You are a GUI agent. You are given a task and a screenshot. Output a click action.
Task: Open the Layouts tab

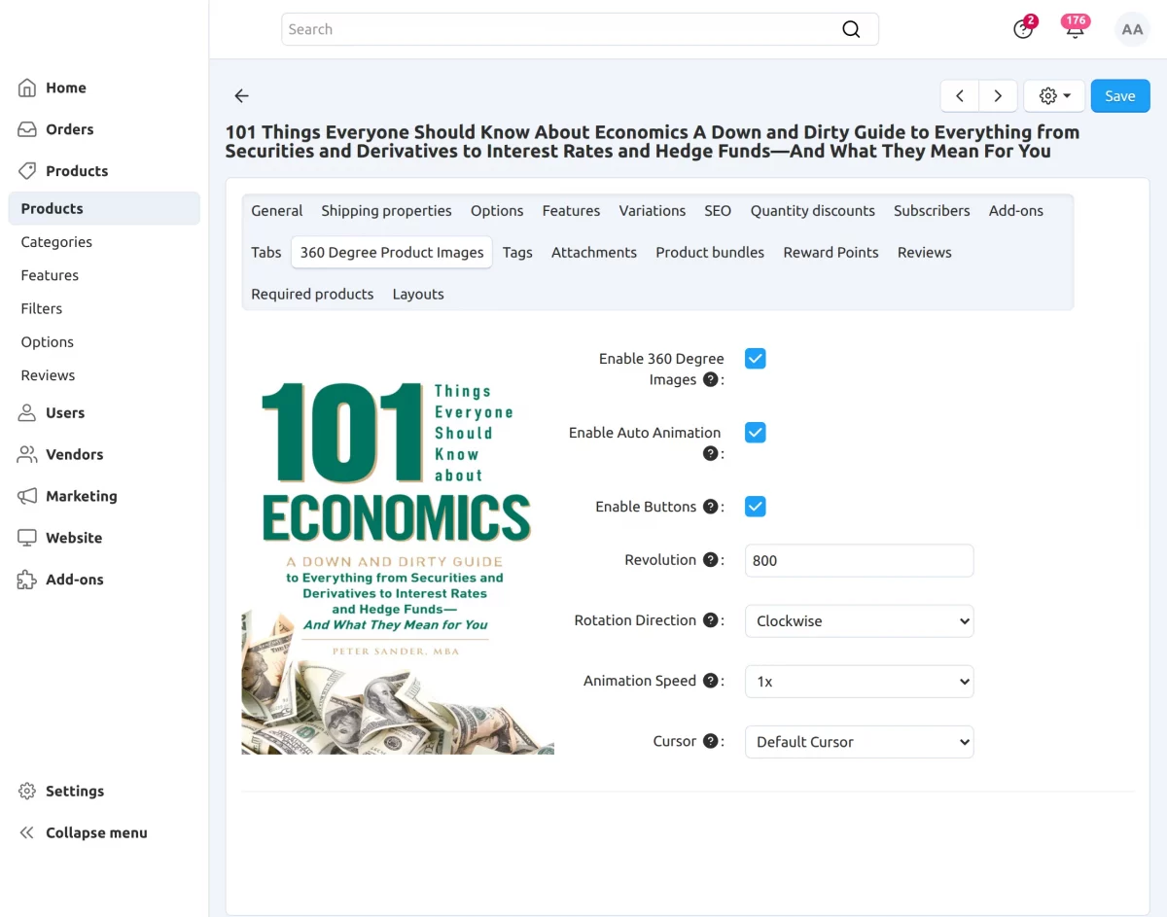tap(418, 295)
